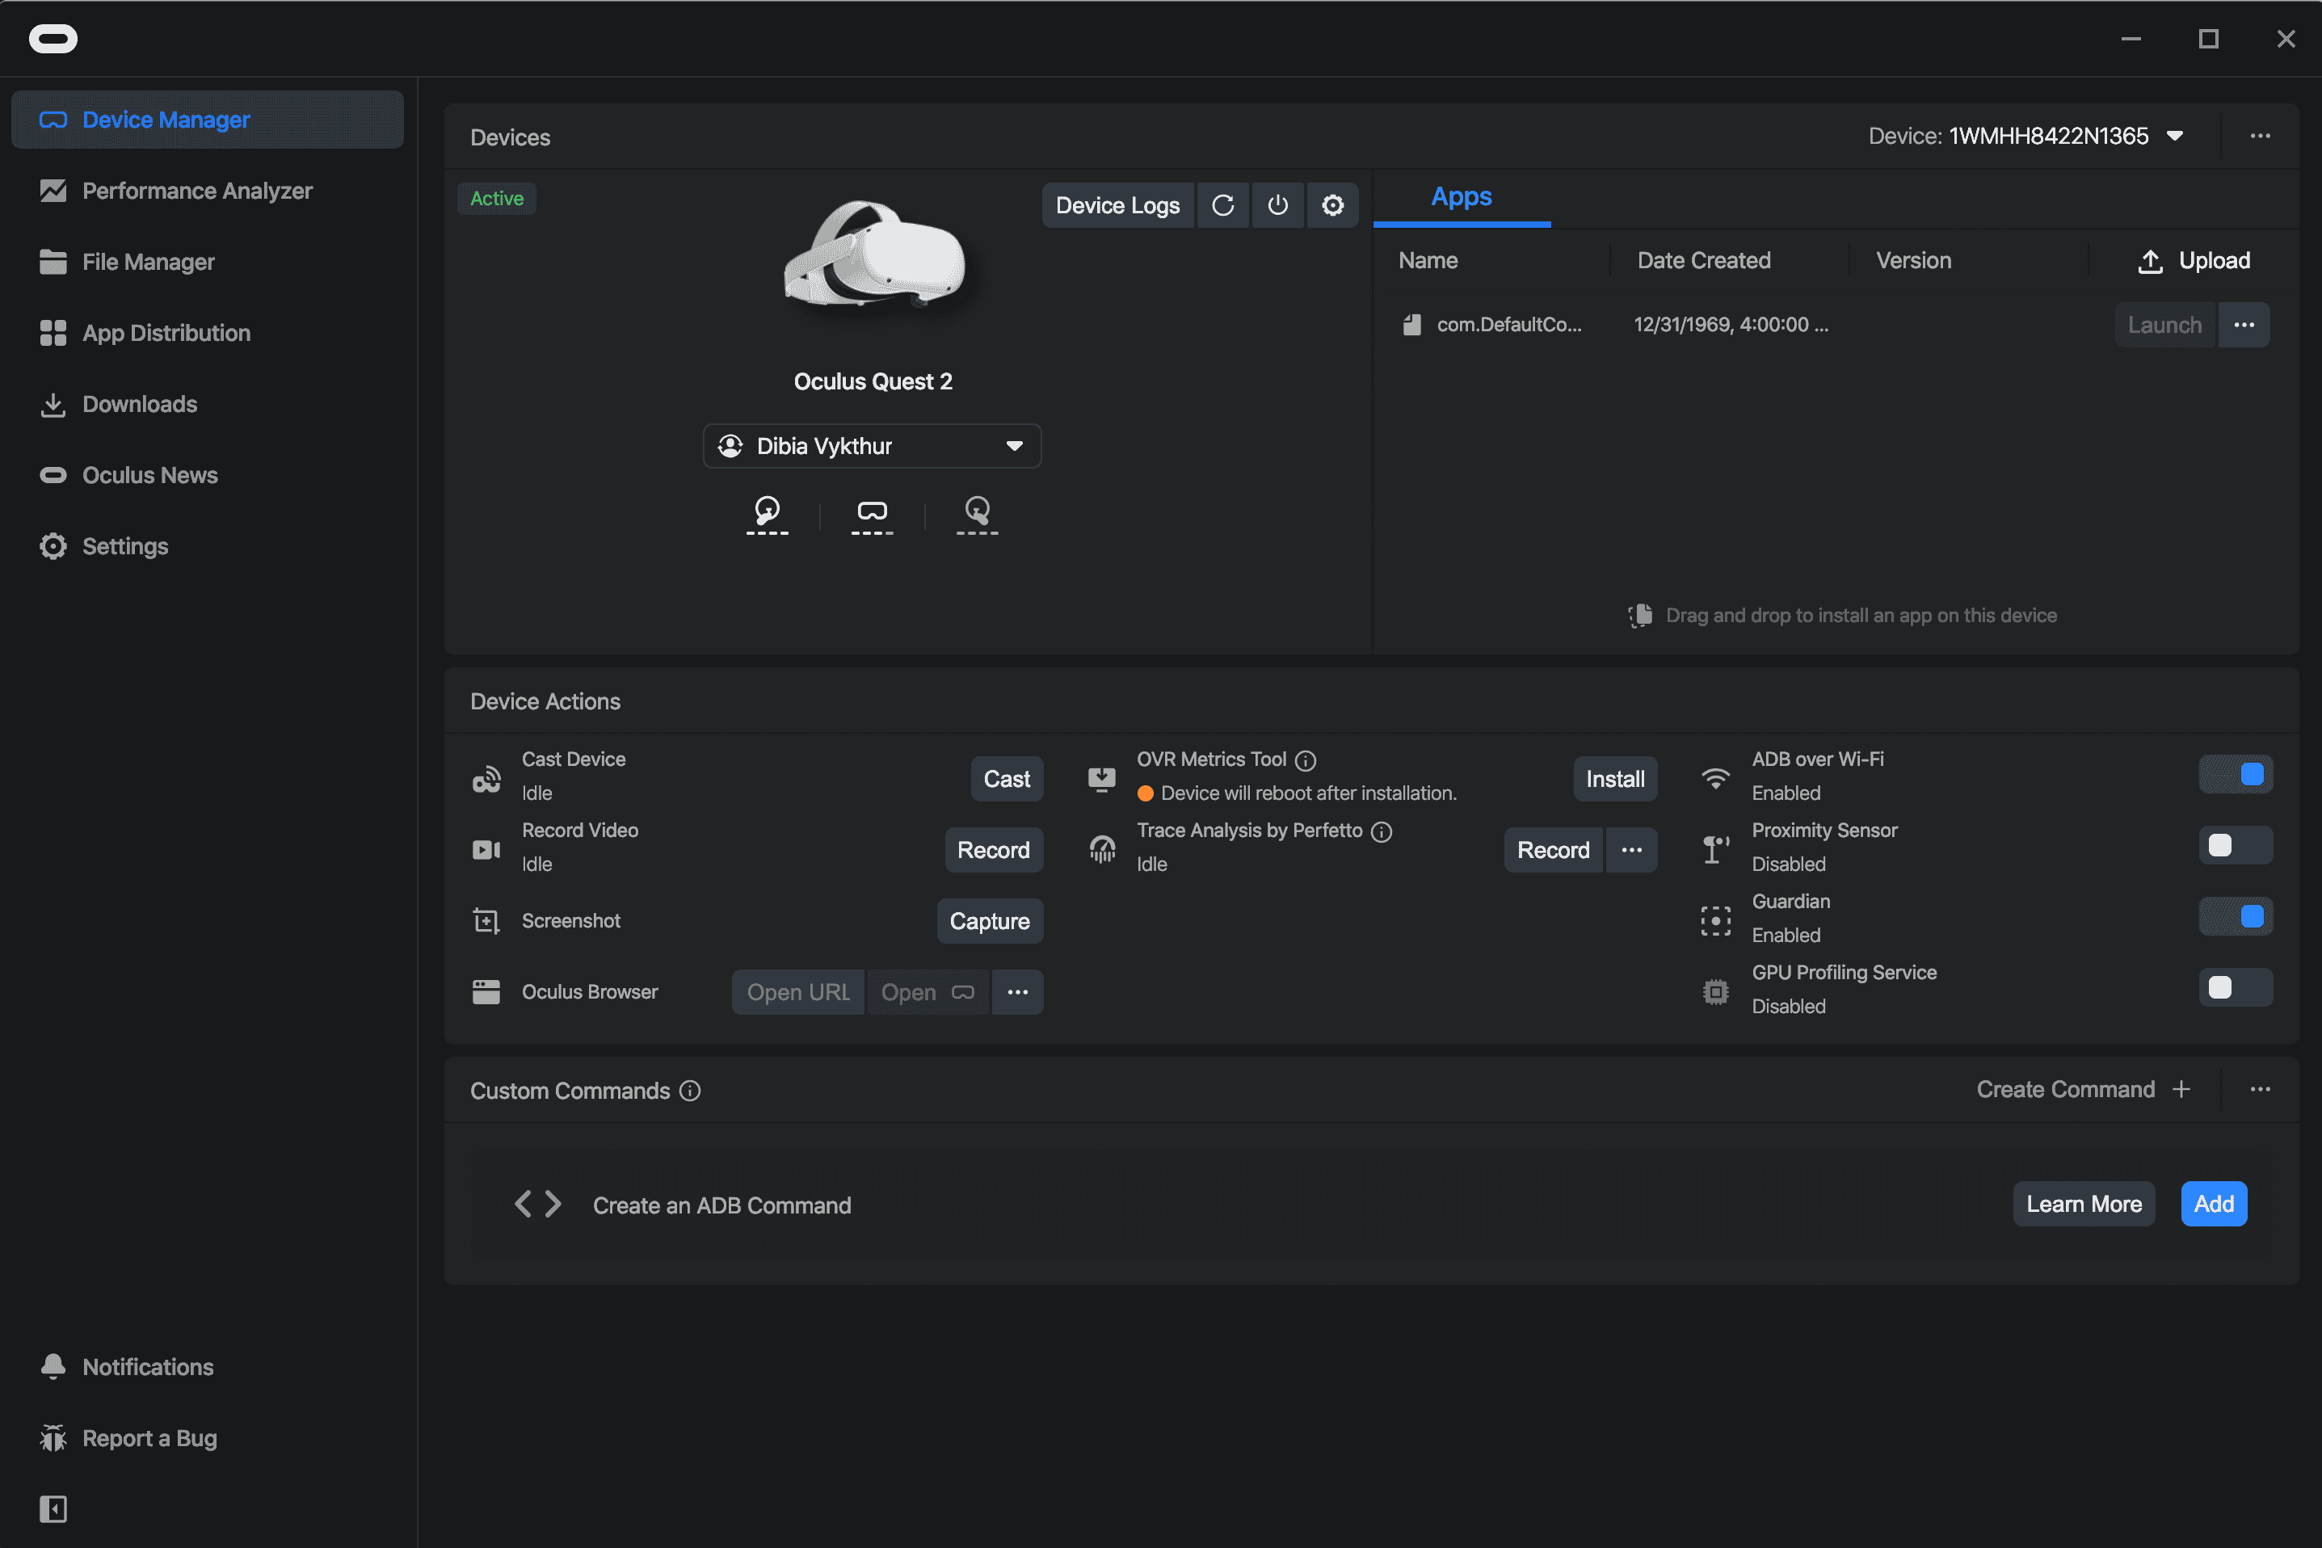The height and width of the screenshot is (1548, 2322).
Task: Click Open in headset browser button
Action: point(927,992)
